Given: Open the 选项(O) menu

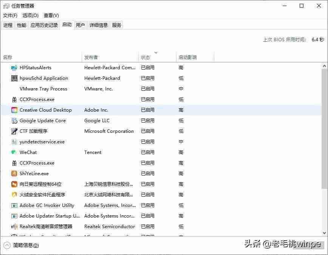Looking at the screenshot, I should (30, 16).
